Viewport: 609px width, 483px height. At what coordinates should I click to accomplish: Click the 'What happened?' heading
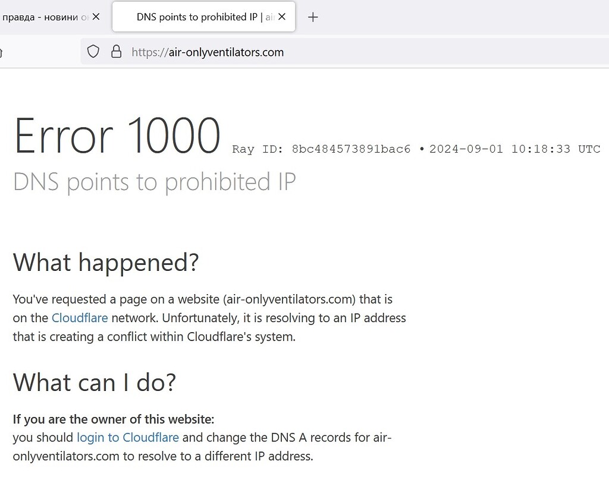pyautogui.click(x=106, y=263)
